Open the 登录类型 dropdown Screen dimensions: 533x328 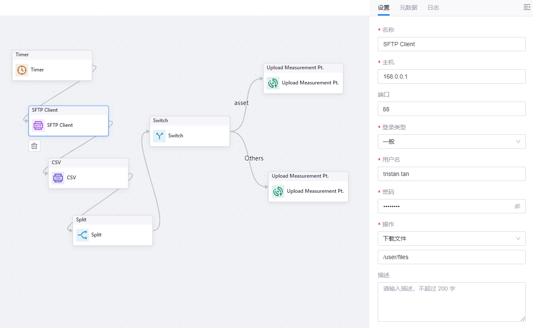click(x=451, y=142)
